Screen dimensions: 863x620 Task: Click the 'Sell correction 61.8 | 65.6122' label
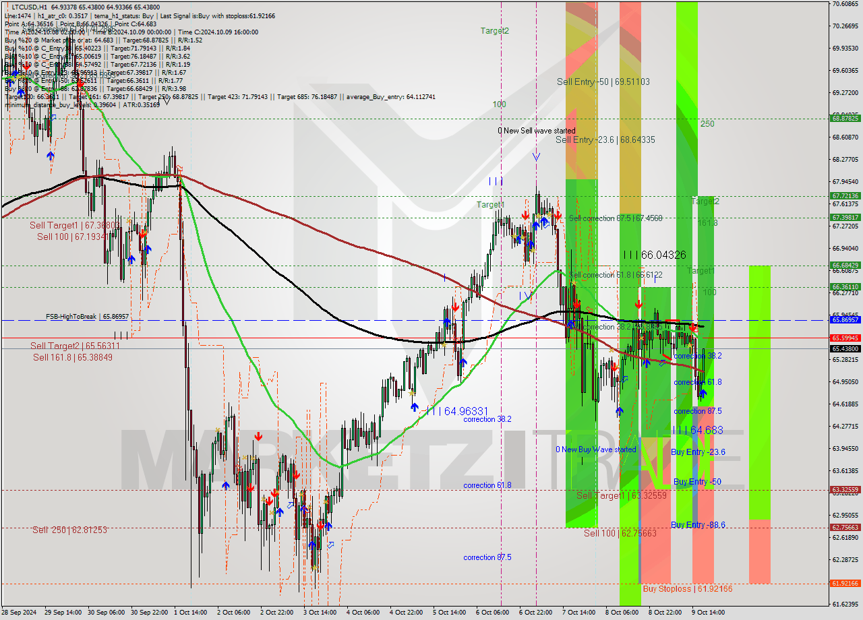pos(616,275)
